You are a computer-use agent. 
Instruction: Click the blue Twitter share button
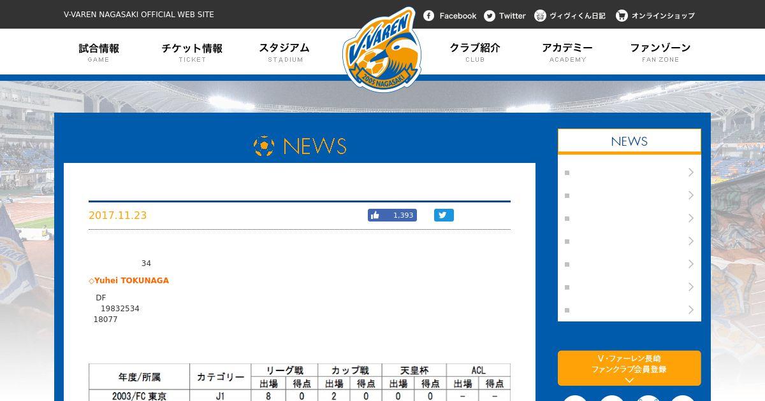tap(444, 215)
